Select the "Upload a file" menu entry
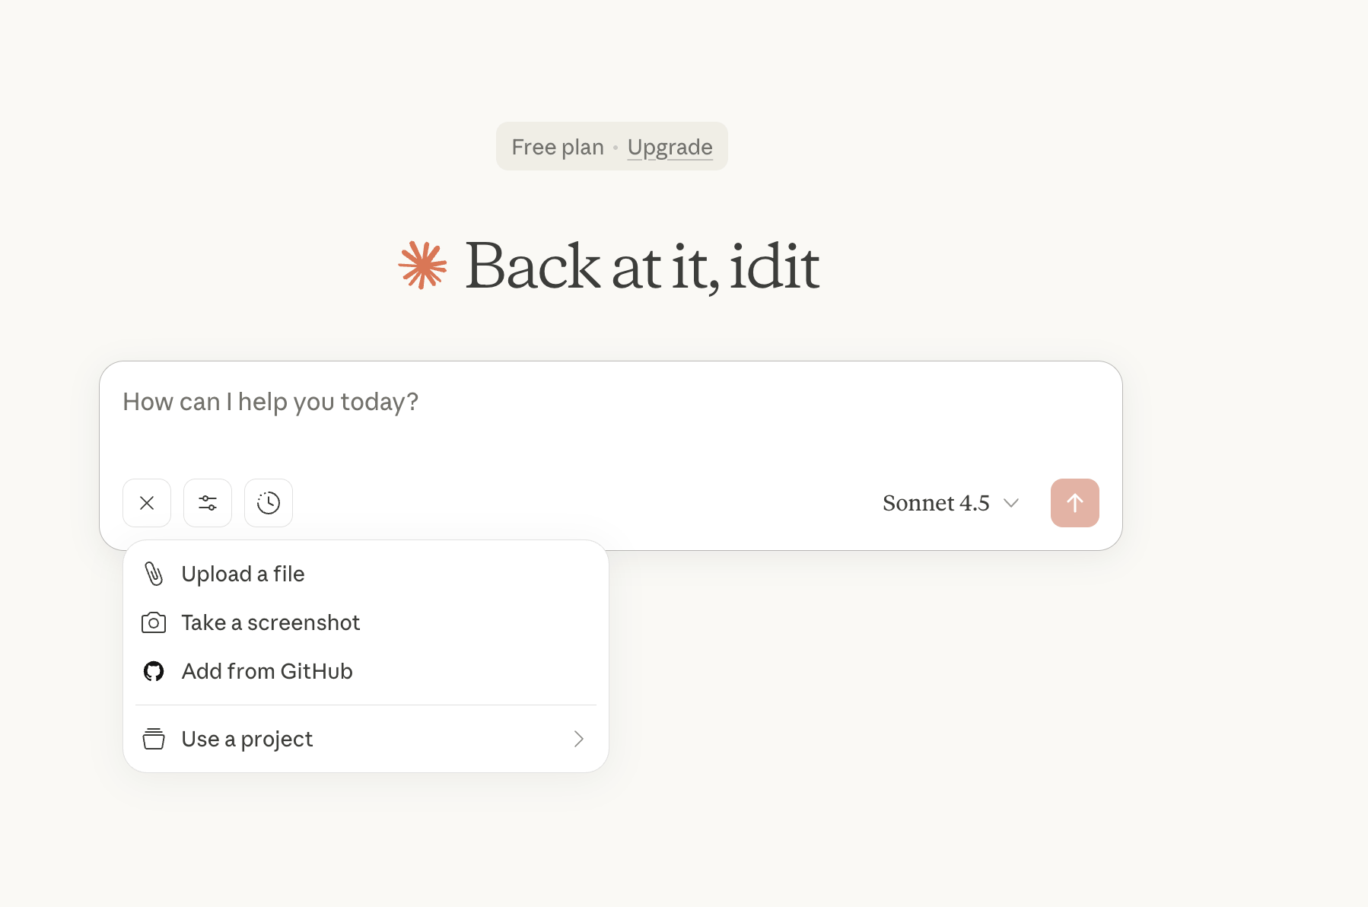This screenshot has width=1368, height=907. [243, 574]
